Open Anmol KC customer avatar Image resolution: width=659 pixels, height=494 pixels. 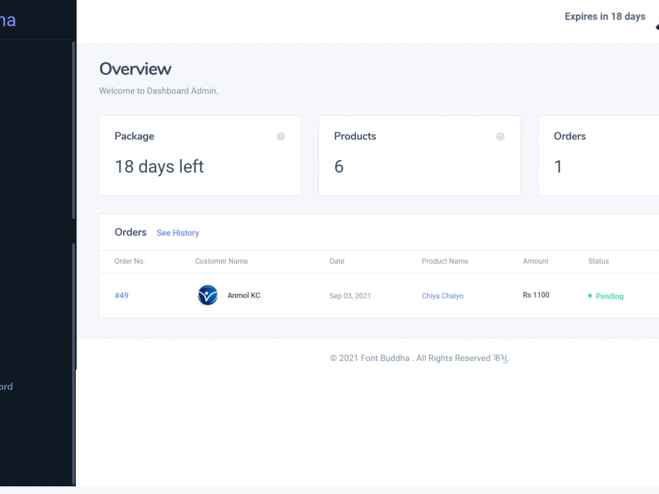pyautogui.click(x=208, y=295)
